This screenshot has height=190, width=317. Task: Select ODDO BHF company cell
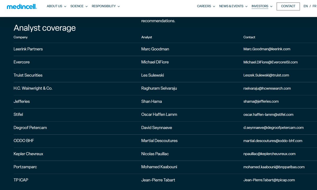pos(24,141)
